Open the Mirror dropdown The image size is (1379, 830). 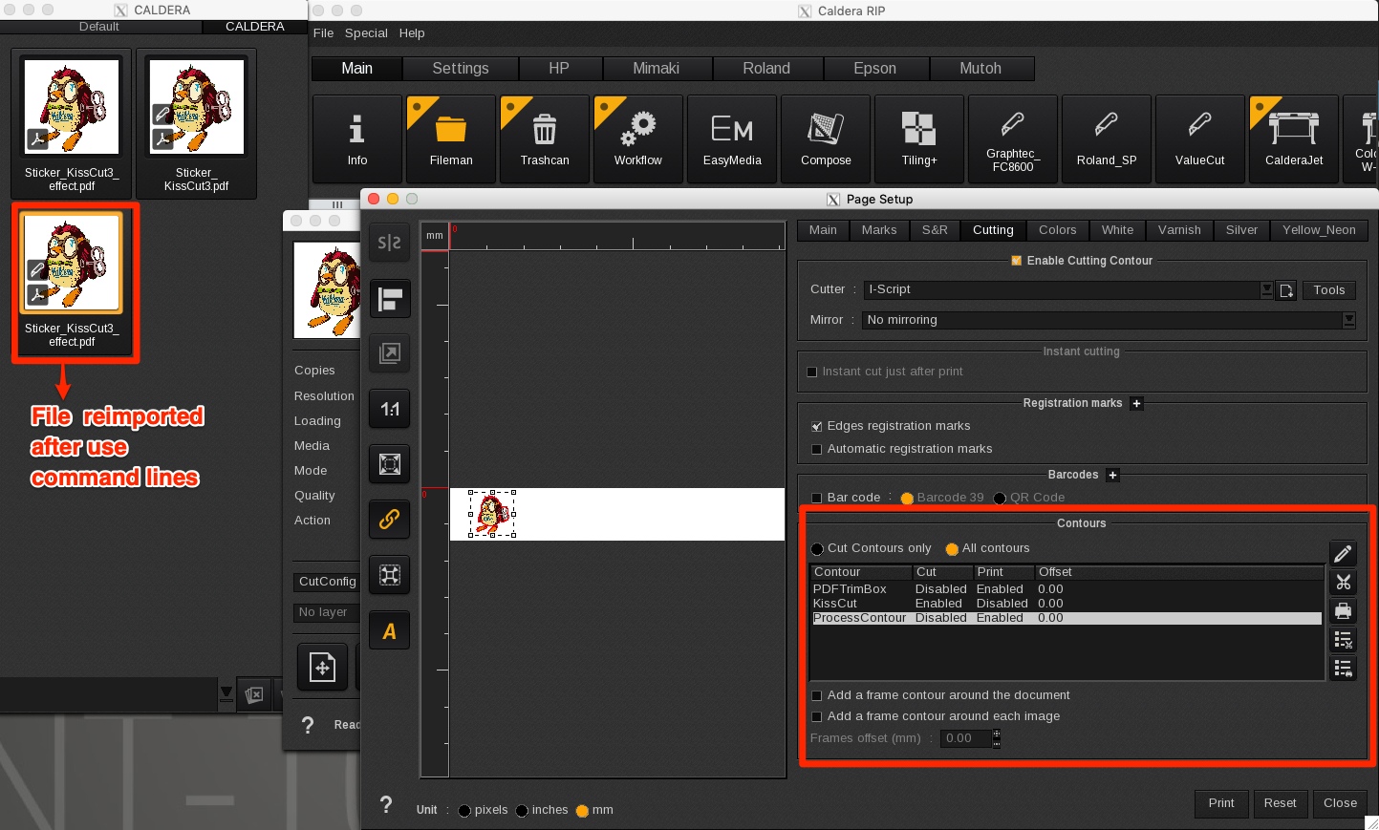point(1348,320)
